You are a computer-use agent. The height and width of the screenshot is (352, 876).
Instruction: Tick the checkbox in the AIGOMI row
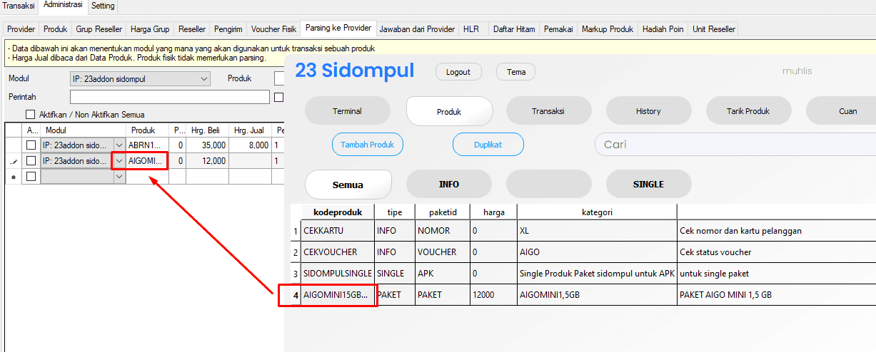pyautogui.click(x=31, y=161)
